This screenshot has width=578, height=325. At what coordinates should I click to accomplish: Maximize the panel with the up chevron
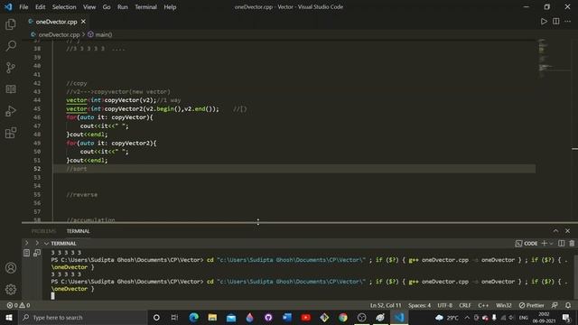tap(555, 231)
